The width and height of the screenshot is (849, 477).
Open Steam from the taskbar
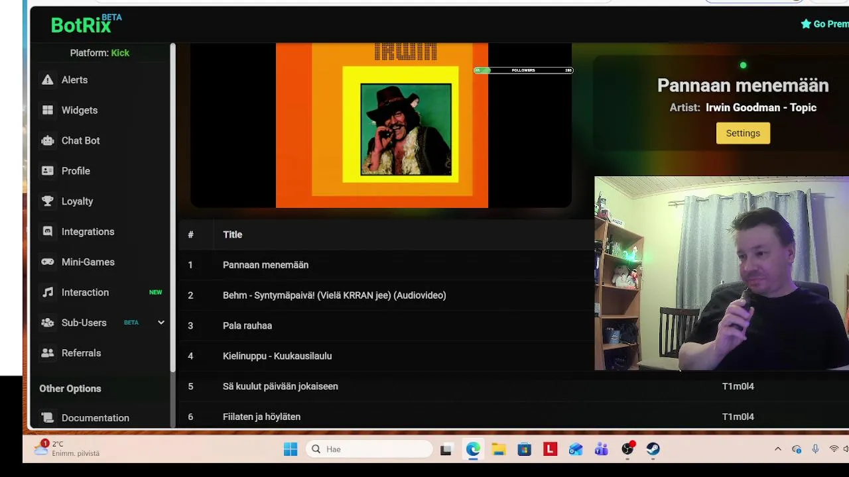(653, 449)
